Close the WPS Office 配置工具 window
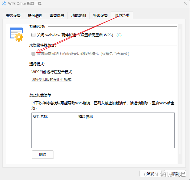The image size is (190, 180). pos(185,3)
